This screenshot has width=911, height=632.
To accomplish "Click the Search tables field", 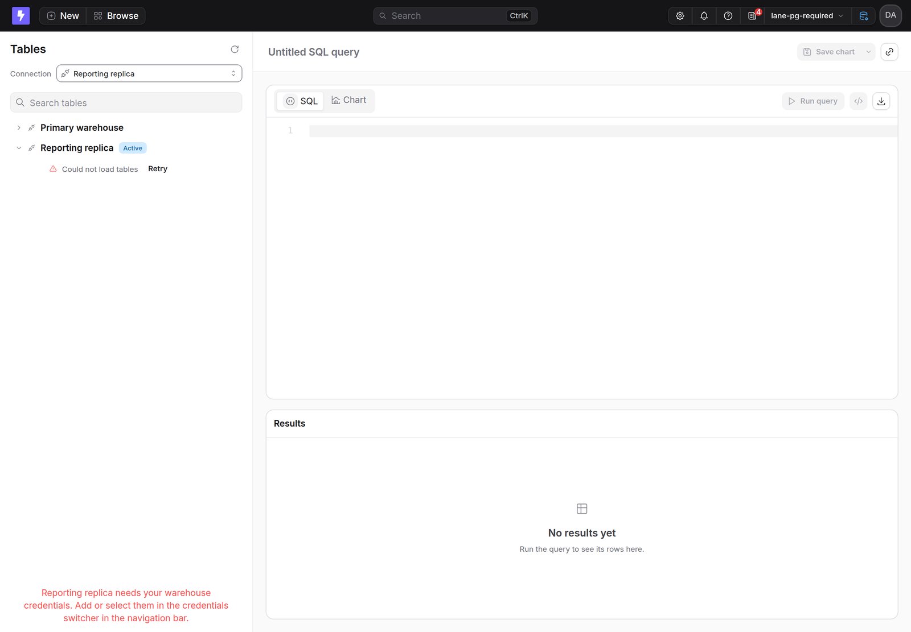I will click(126, 102).
